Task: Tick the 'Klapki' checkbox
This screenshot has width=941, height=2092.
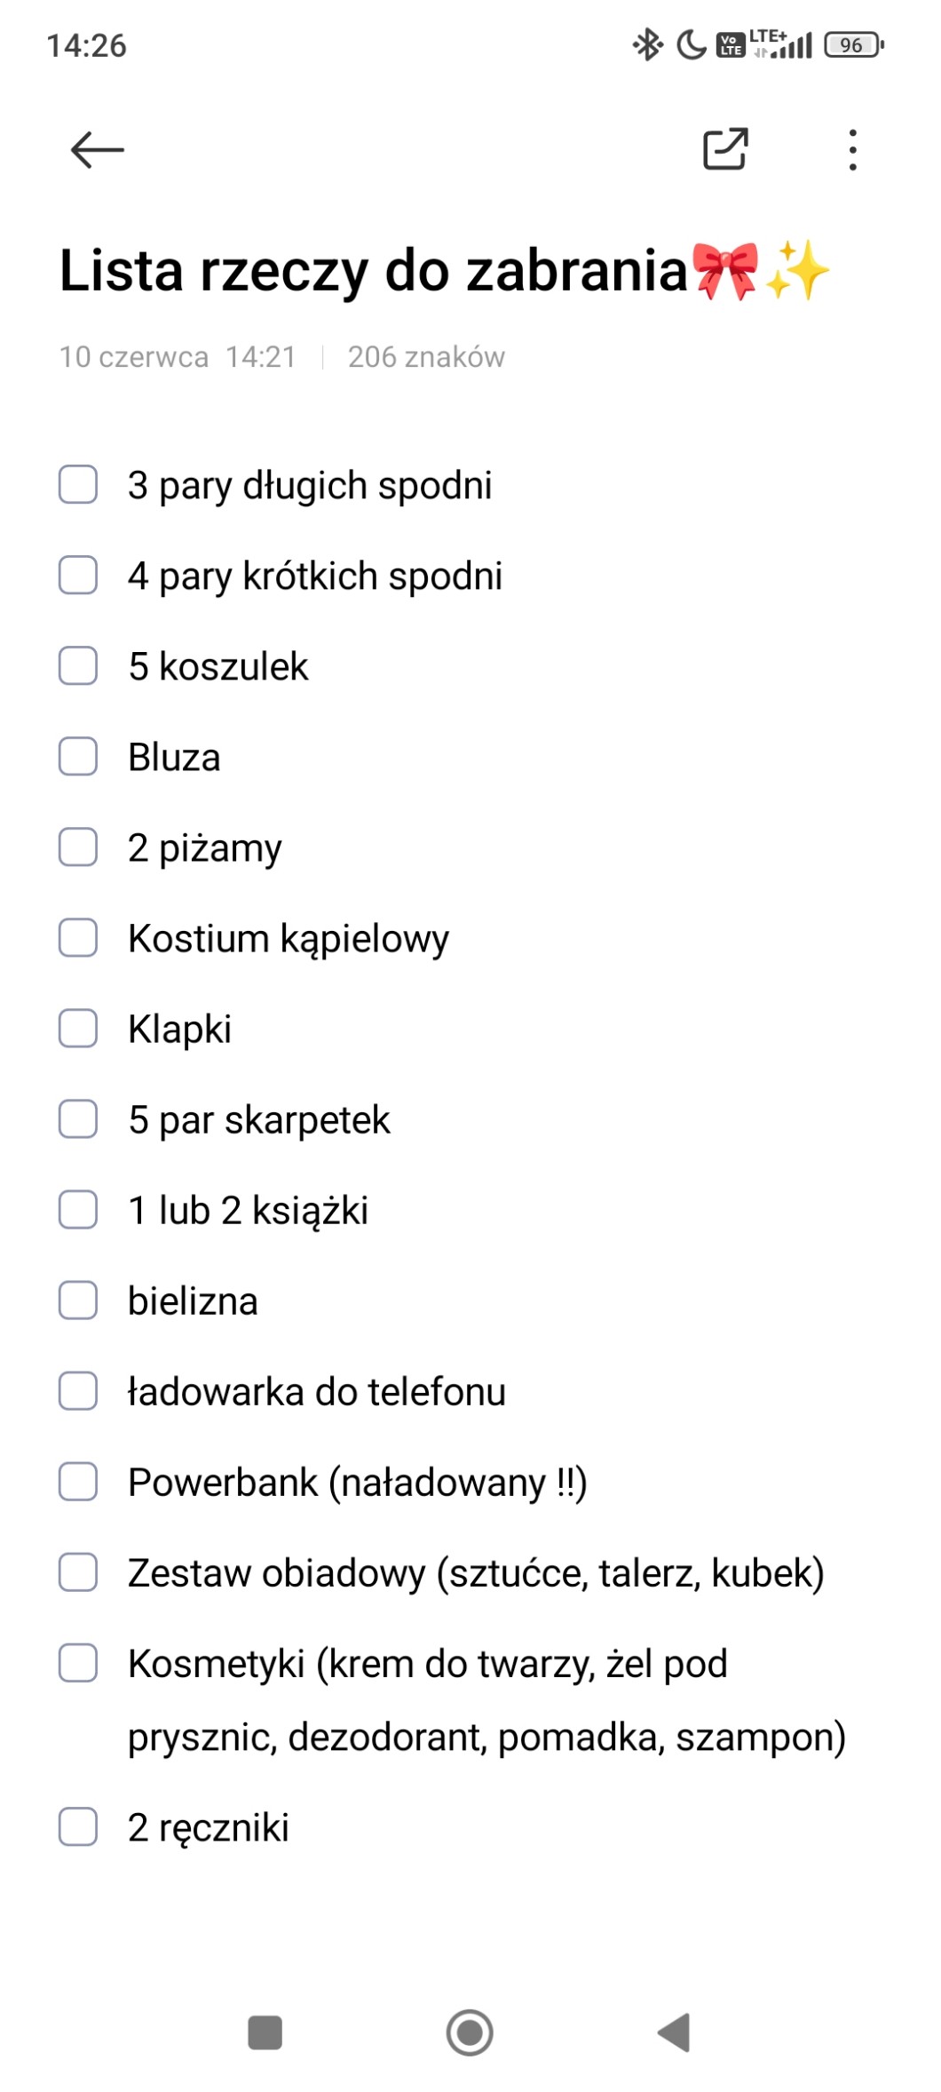Action: pos(78,1029)
